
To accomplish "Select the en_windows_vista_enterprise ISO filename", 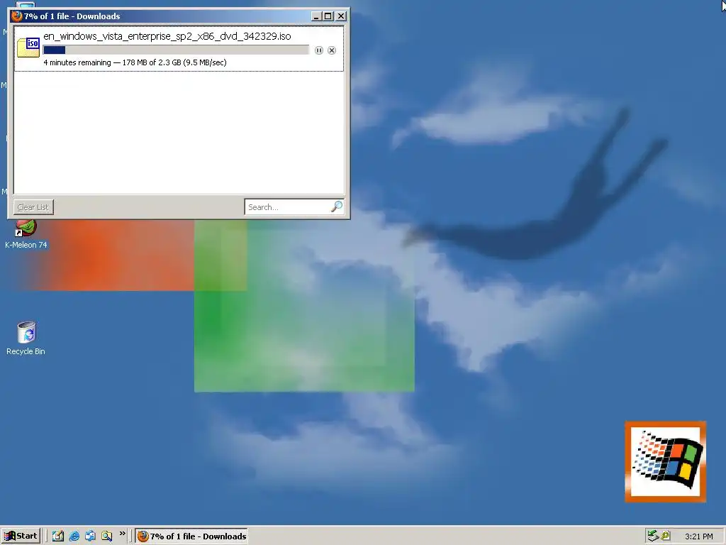I will [167, 36].
